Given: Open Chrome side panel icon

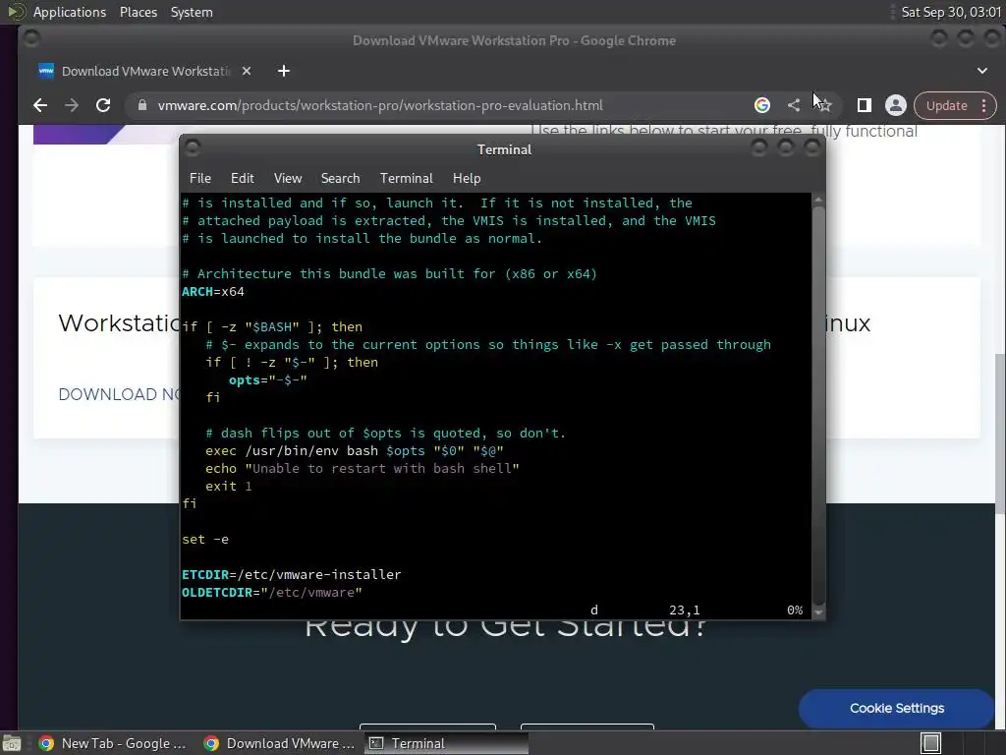Looking at the screenshot, I should click(865, 105).
